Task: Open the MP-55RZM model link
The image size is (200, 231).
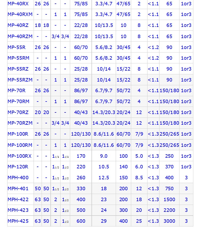Action: (x=20, y=80)
